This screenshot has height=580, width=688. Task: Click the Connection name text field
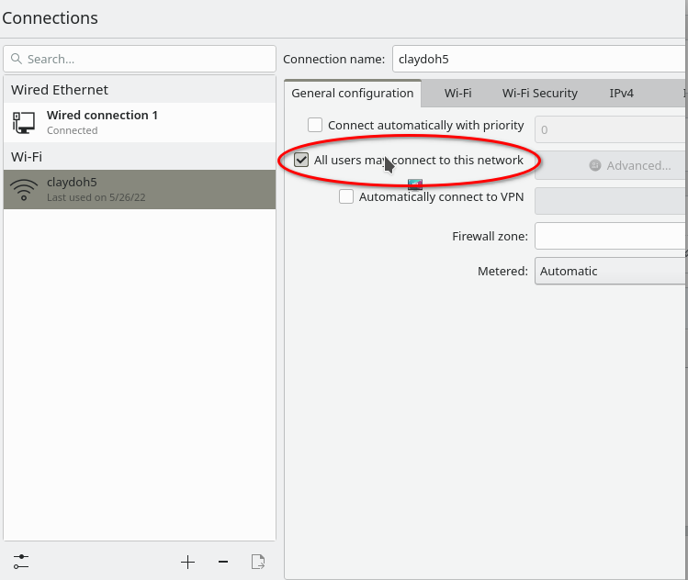point(539,59)
